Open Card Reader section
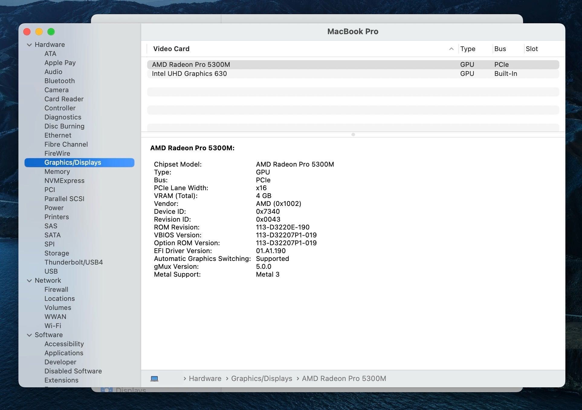This screenshot has height=410, width=582. click(x=64, y=99)
